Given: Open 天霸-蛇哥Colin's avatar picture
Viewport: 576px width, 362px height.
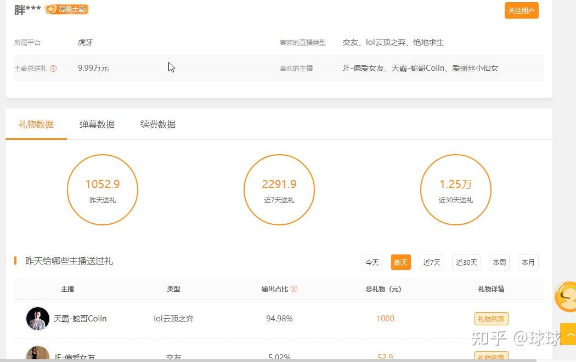Looking at the screenshot, I should [37, 318].
